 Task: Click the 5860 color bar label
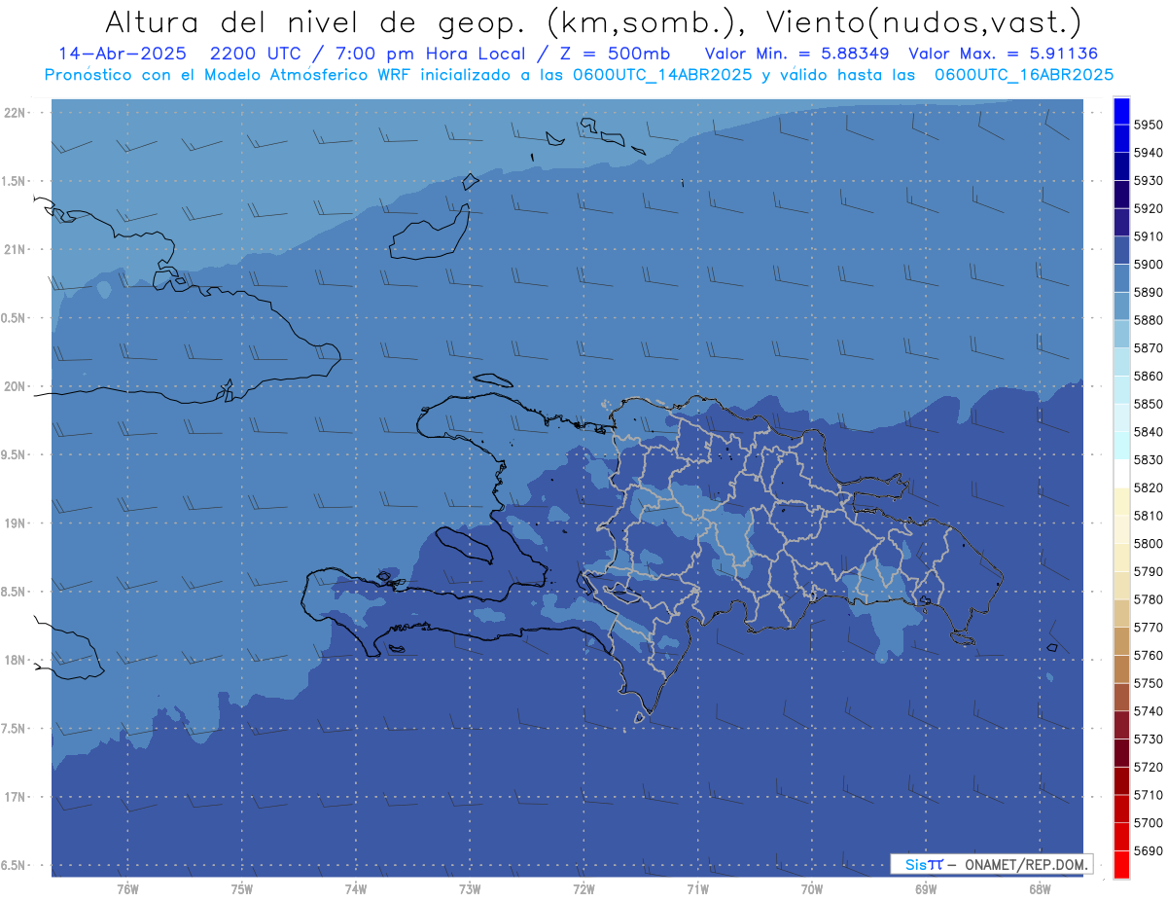click(x=1149, y=376)
